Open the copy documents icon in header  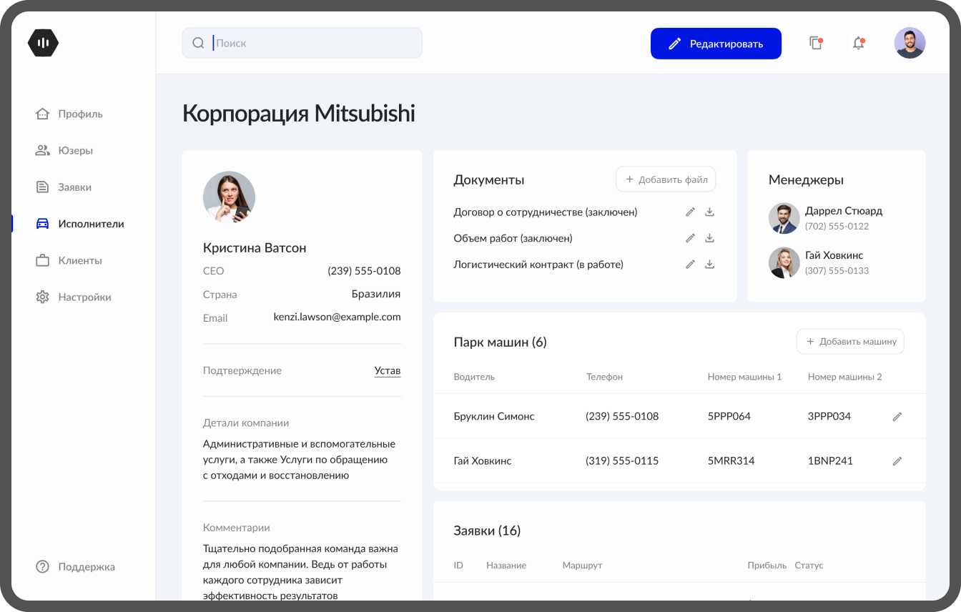(x=816, y=43)
